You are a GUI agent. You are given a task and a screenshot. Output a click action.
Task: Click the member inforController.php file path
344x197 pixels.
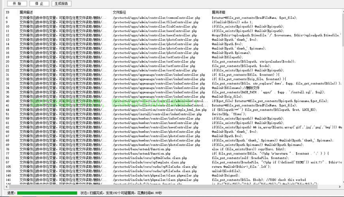[156, 119]
